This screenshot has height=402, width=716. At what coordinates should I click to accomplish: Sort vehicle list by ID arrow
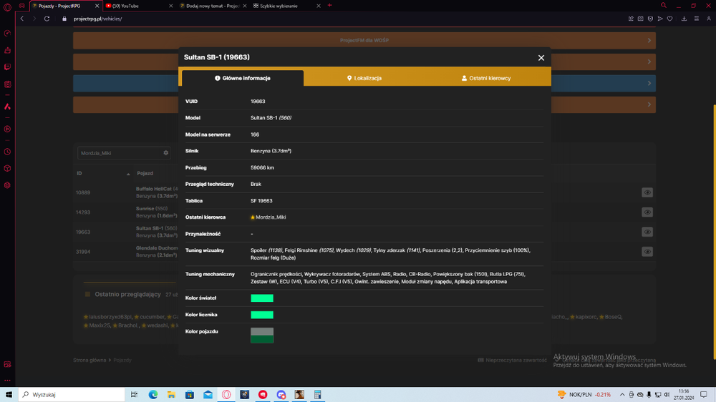tap(128, 174)
